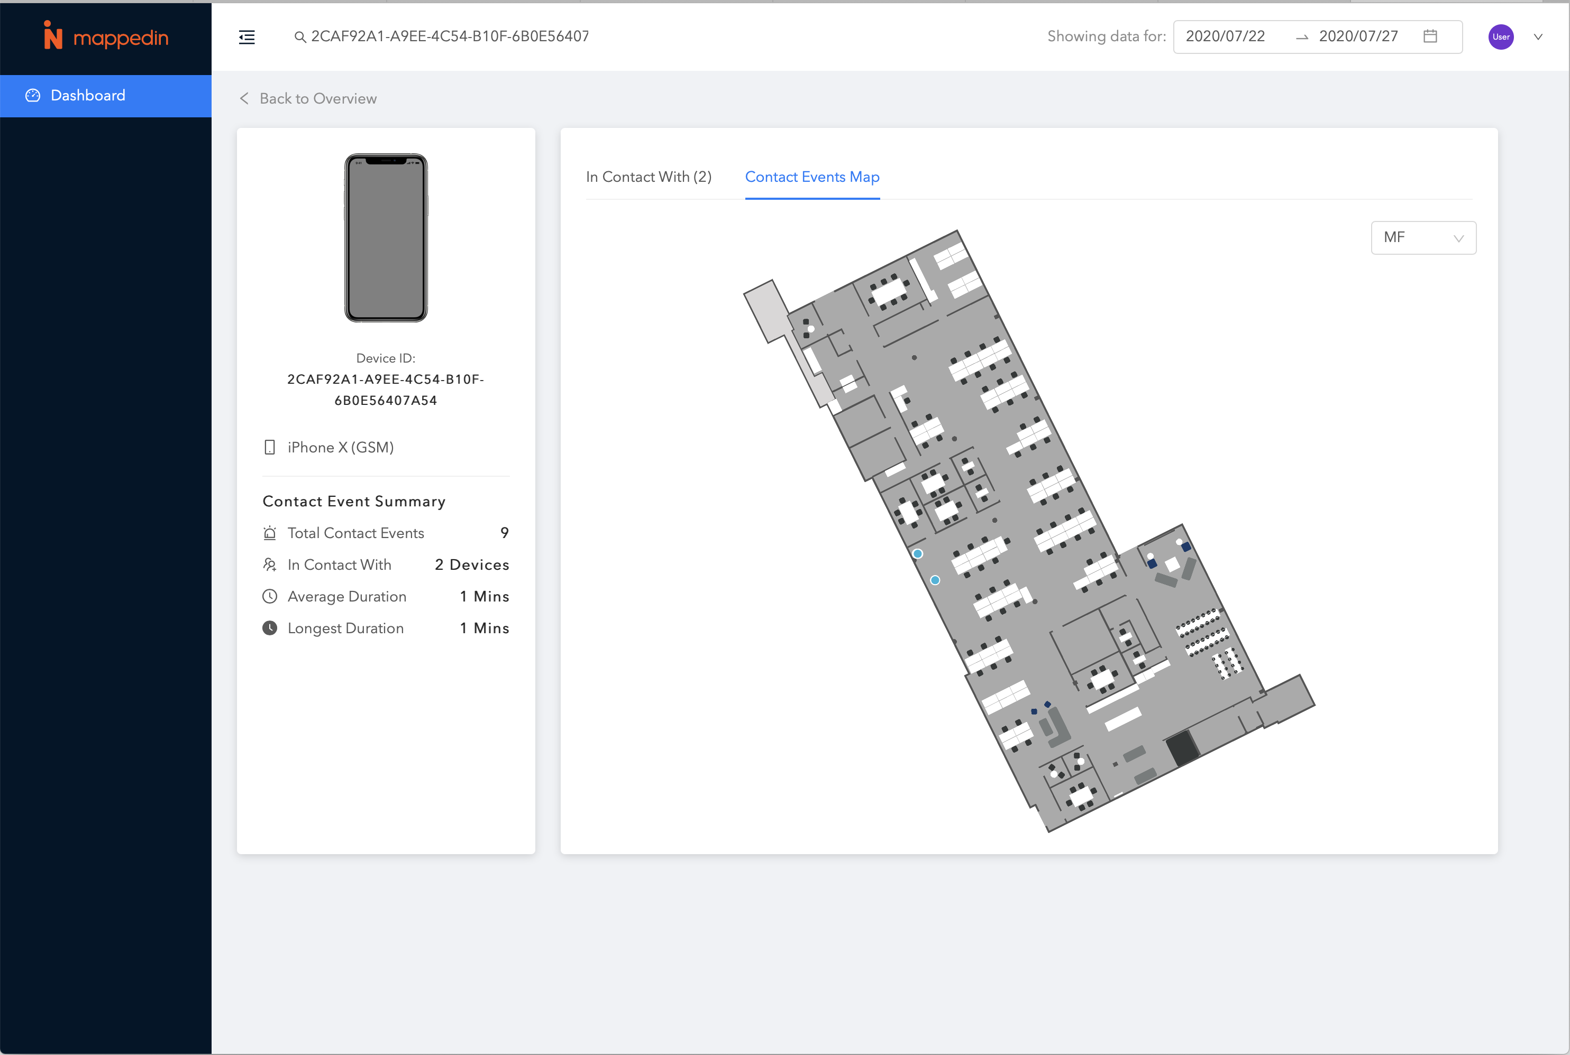The width and height of the screenshot is (1570, 1055).
Task: Open the Dashboard menu item
Action: click(88, 96)
